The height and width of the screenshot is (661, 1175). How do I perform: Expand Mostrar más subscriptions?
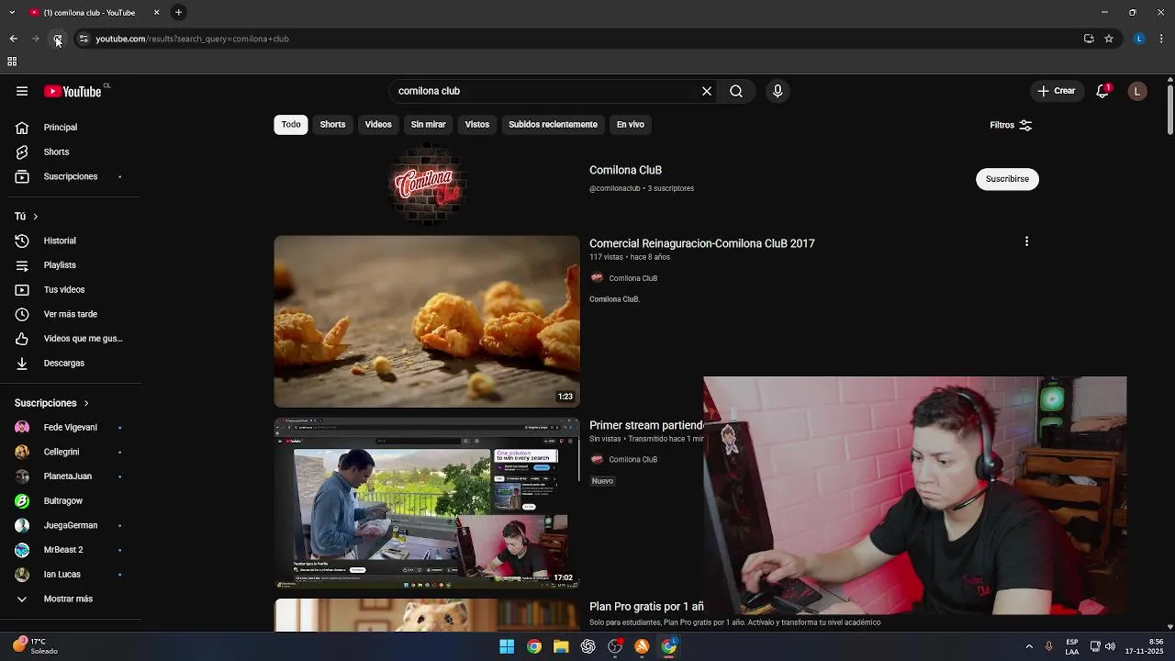click(70, 599)
